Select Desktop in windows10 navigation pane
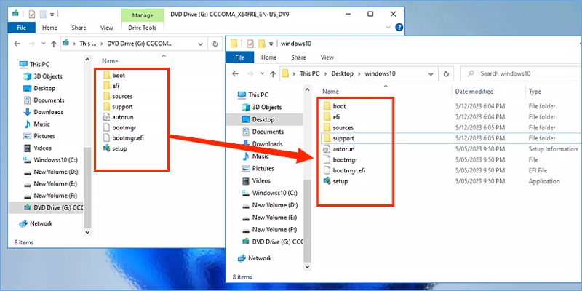 (264, 119)
